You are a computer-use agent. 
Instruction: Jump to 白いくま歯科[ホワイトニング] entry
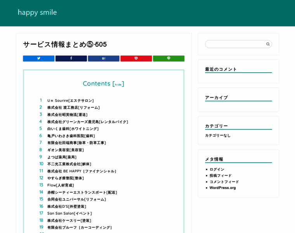coord(73,129)
